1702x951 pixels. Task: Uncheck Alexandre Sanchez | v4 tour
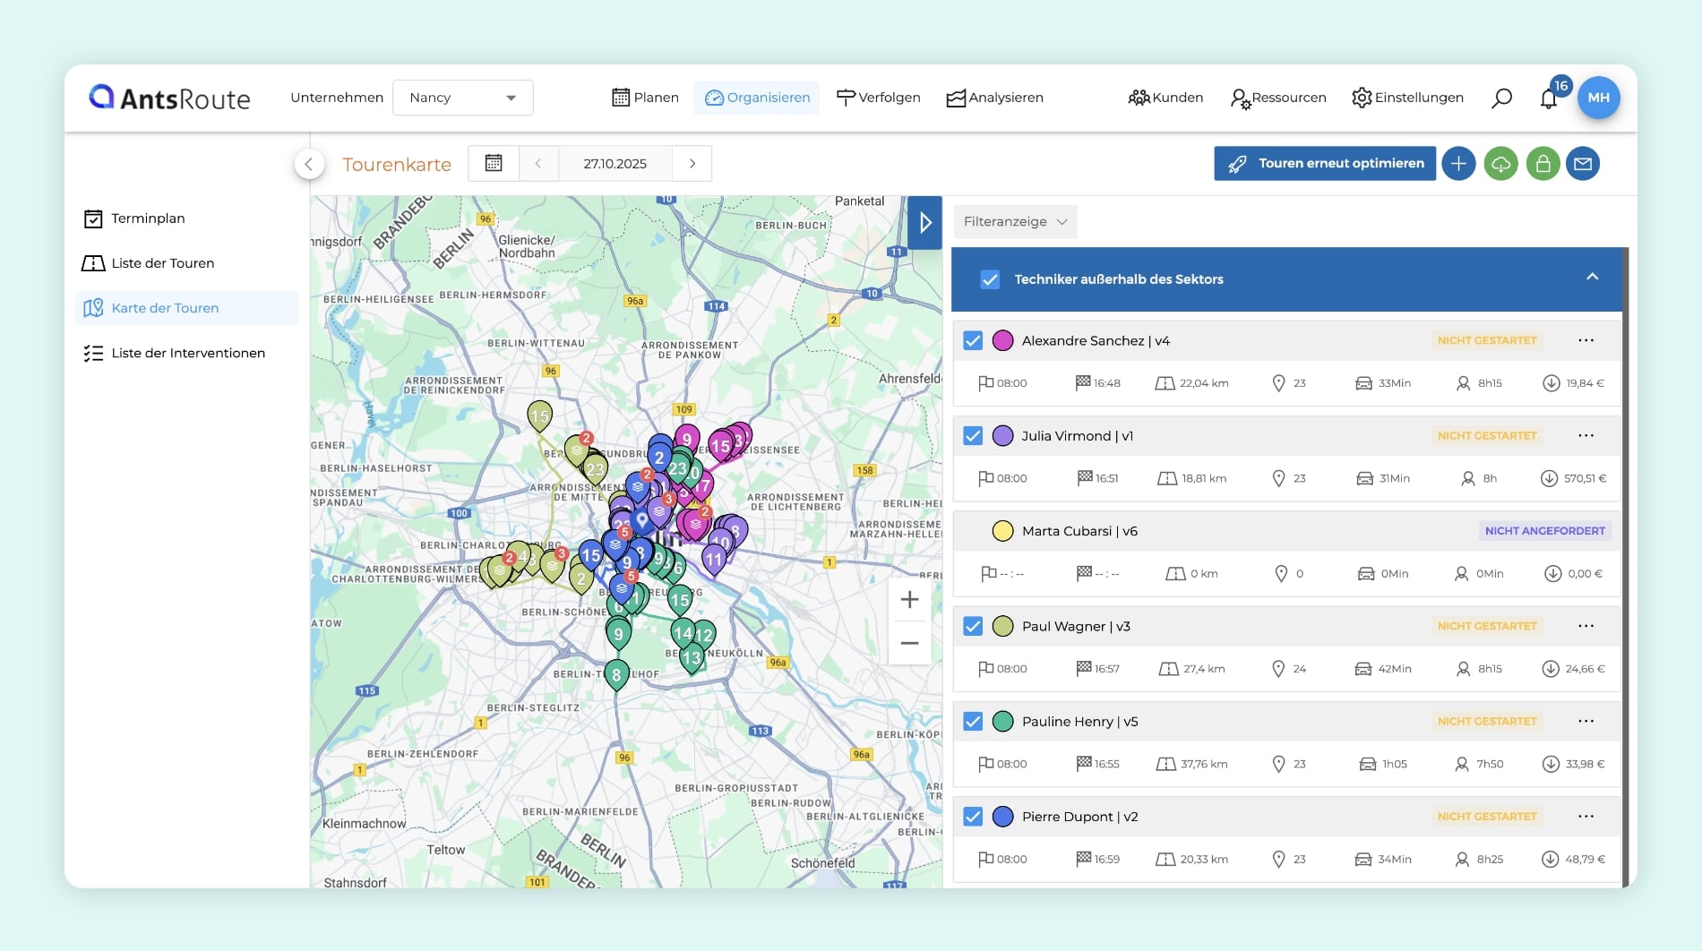coord(973,340)
